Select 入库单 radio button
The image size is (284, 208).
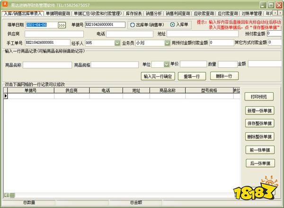click(x=172, y=25)
